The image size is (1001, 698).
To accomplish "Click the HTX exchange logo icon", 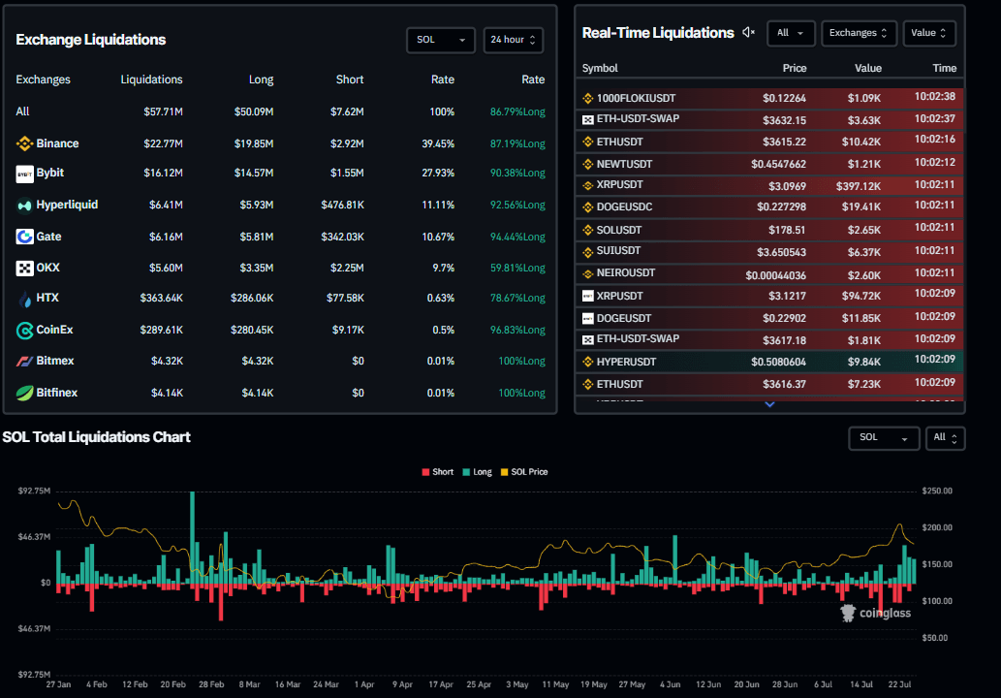I will pos(25,299).
